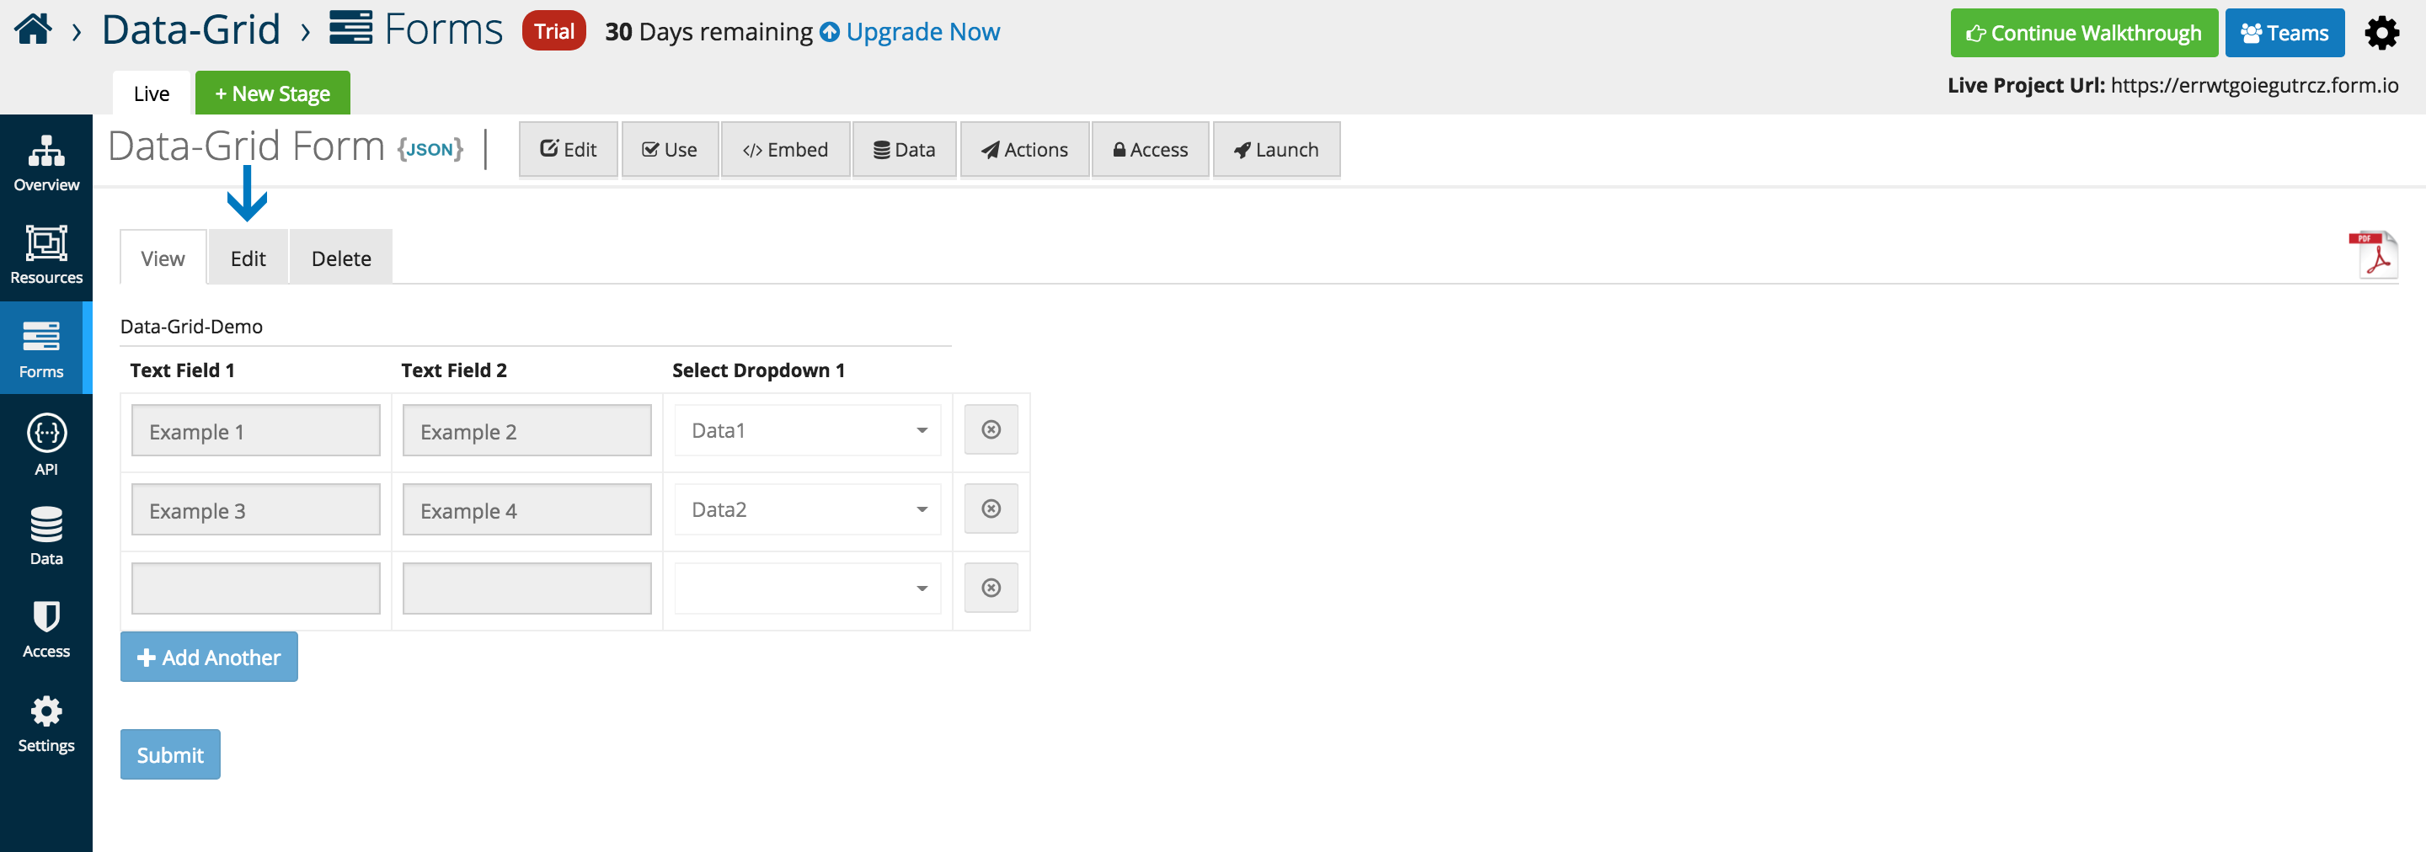The image size is (2426, 852).
Task: Expand the Data2 select dropdown
Action: (x=807, y=509)
